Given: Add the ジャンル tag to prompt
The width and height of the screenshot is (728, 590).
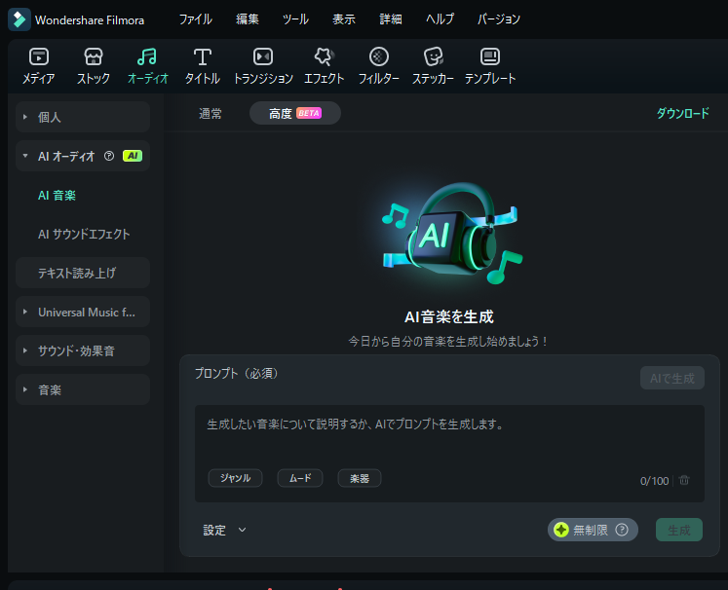Looking at the screenshot, I should pyautogui.click(x=235, y=478).
